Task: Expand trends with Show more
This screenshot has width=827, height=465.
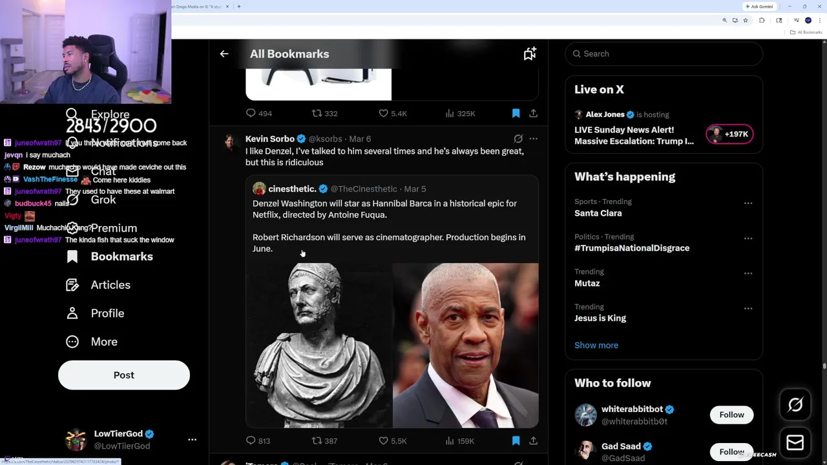Action: (x=596, y=345)
